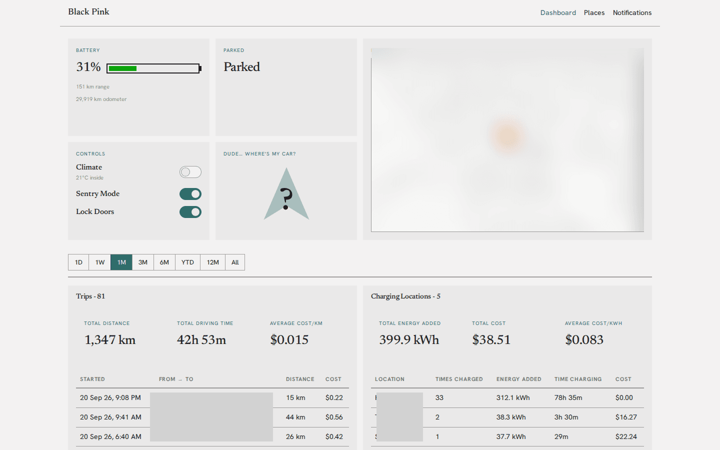Click the Charging Locations - 5 heading

point(405,296)
